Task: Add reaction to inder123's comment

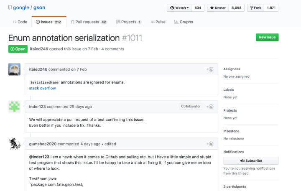Action: [x=210, y=107]
